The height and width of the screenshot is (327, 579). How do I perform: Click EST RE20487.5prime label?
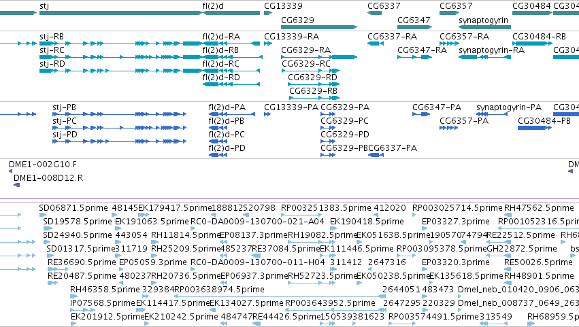coord(82,277)
